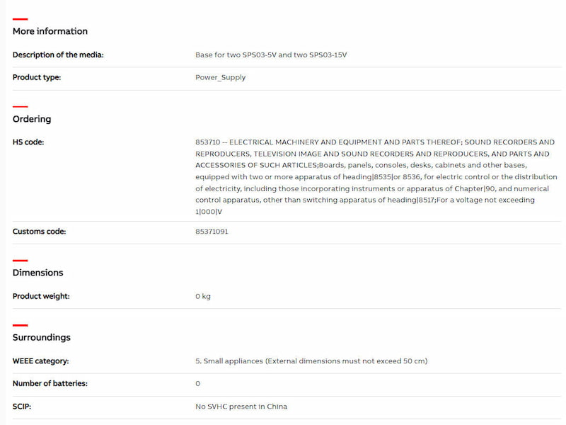Screen dimensions: 566x425
Task: Click the HS code 853710 description text
Action: [x=375, y=177]
